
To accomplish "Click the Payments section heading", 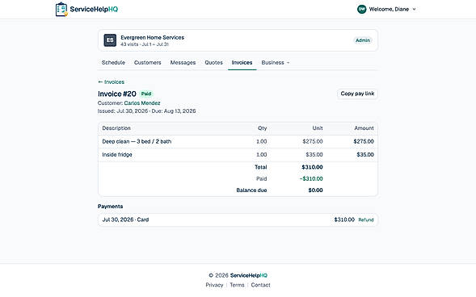I will click(110, 207).
